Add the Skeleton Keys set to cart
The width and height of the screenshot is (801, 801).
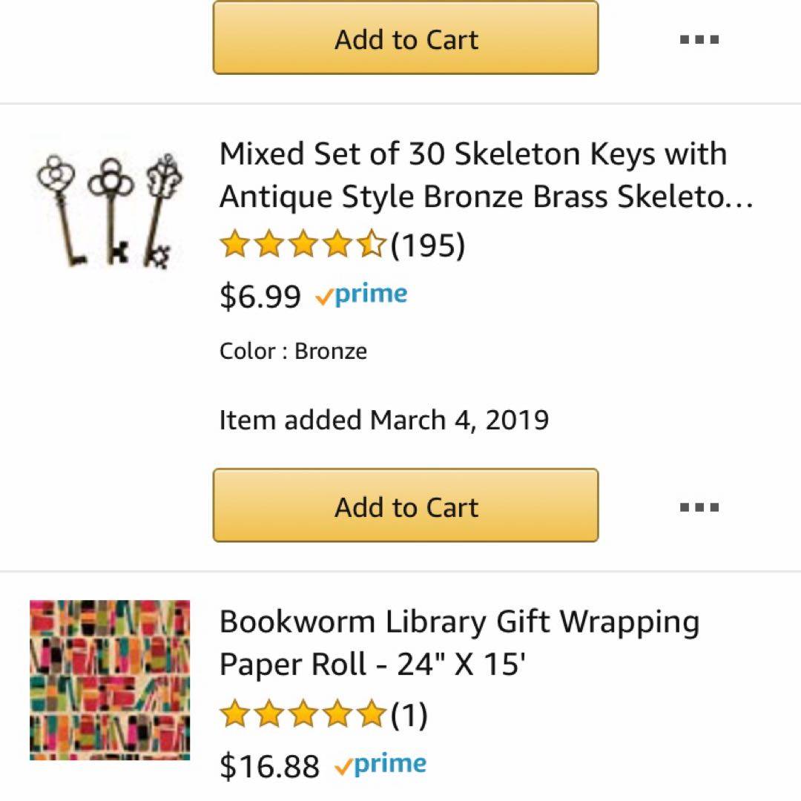[x=405, y=506]
